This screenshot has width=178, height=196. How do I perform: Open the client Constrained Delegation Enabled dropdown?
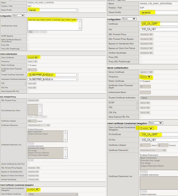33,189
